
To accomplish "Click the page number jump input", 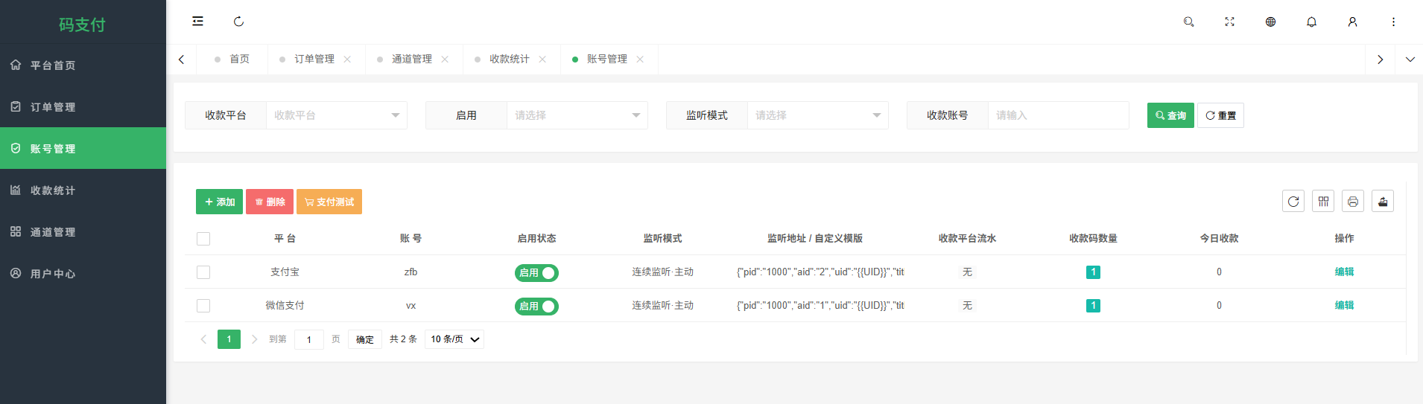I will [x=309, y=339].
